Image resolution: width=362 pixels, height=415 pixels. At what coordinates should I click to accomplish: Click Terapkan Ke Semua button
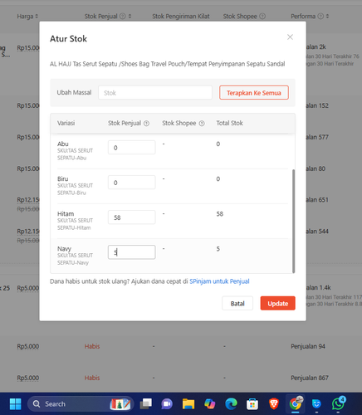pyautogui.click(x=254, y=93)
